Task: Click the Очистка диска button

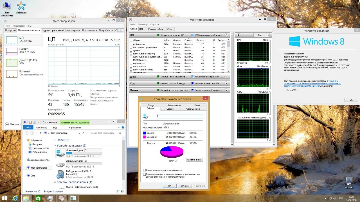Action: [194, 160]
